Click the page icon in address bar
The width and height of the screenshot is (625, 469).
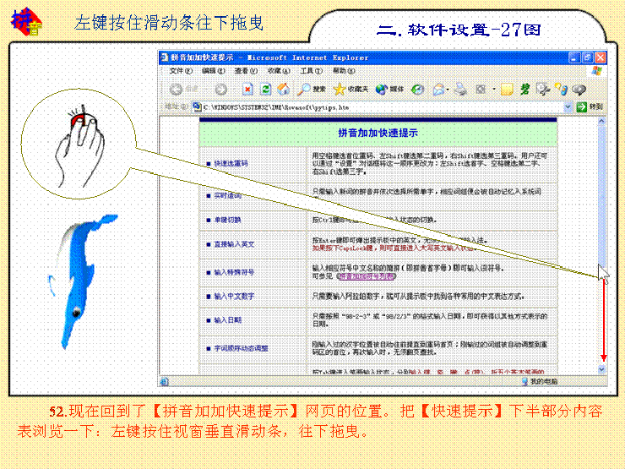(197, 106)
